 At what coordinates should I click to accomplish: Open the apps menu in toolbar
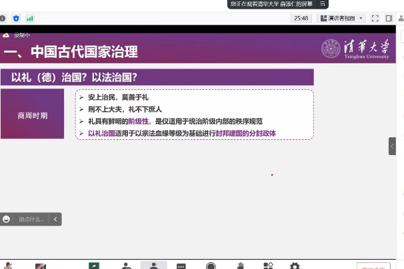[x=267, y=266]
